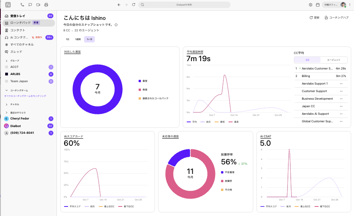Click the fax printer icon
The height and width of the screenshot is (216, 354).
point(46,5)
